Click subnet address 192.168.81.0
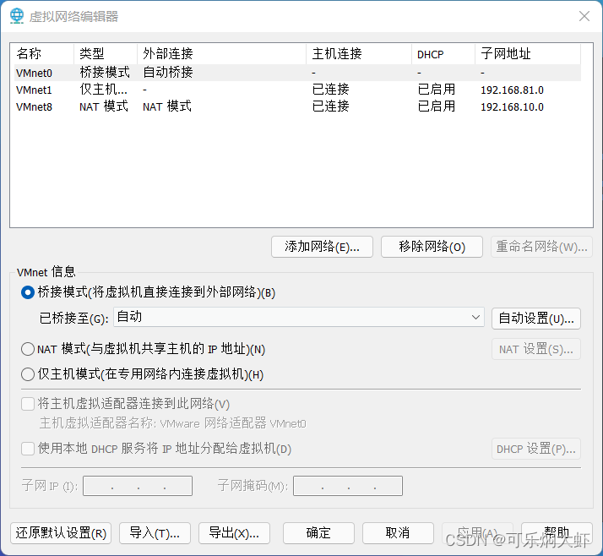 point(512,90)
